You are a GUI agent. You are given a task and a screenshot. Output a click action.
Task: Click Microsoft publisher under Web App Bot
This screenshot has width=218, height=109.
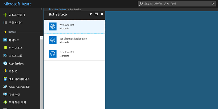[x=64, y=28]
